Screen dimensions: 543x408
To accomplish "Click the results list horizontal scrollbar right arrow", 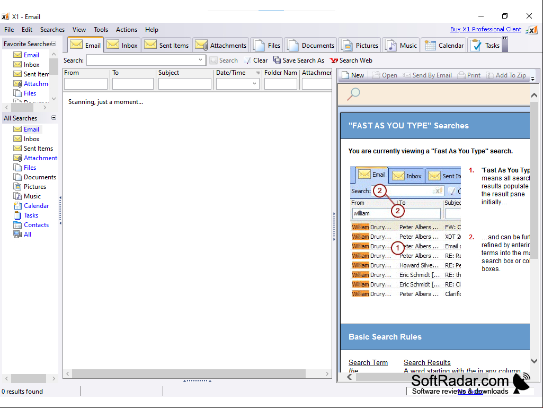I will click(327, 374).
